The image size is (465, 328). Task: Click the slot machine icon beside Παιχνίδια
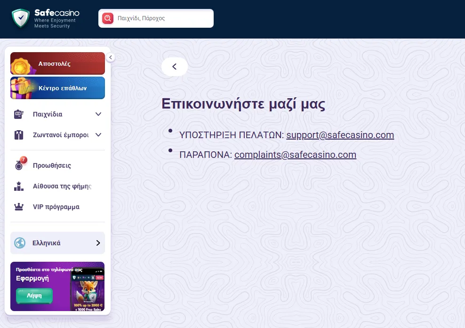pos(19,114)
